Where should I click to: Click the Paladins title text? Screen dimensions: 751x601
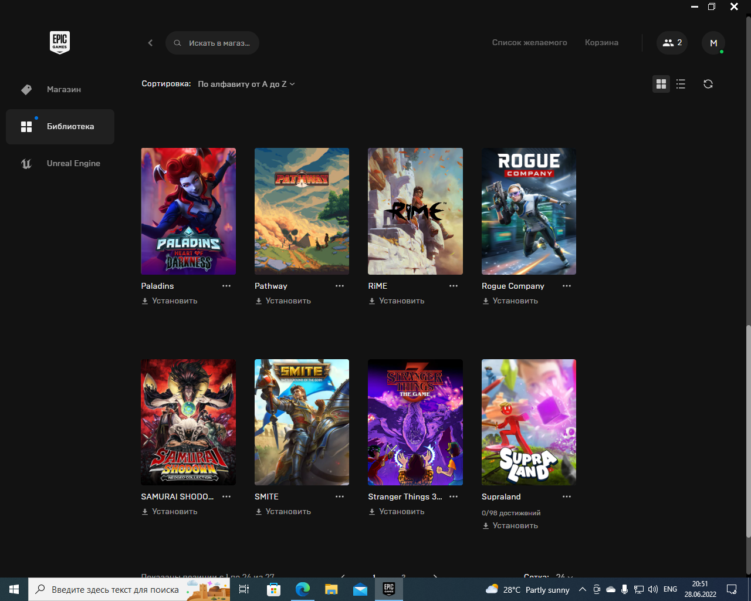click(x=157, y=286)
